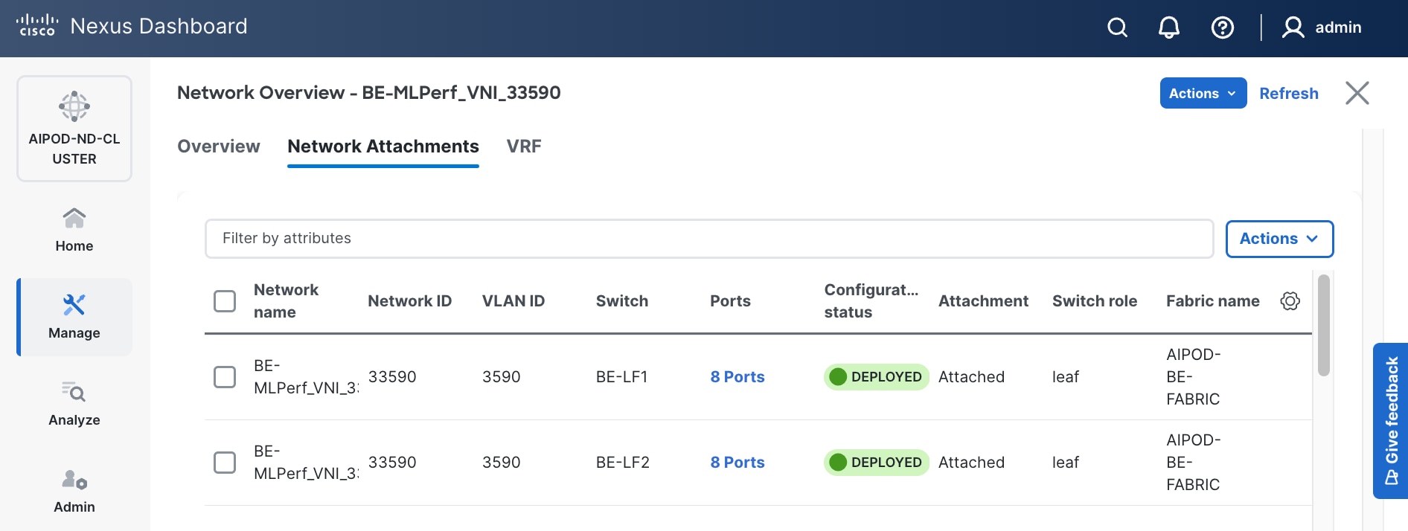Open table column settings gear
Viewport: 1408px width, 531px height.
(x=1290, y=300)
